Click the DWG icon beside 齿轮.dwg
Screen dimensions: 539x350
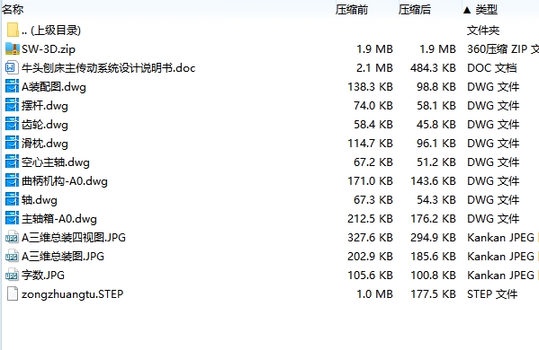coord(12,125)
